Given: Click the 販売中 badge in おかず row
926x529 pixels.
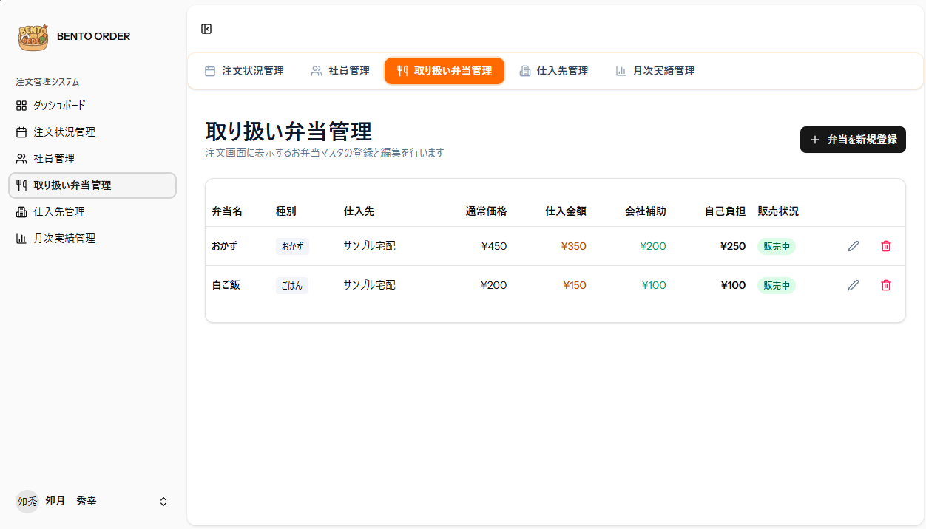Looking at the screenshot, I should pyautogui.click(x=777, y=247).
